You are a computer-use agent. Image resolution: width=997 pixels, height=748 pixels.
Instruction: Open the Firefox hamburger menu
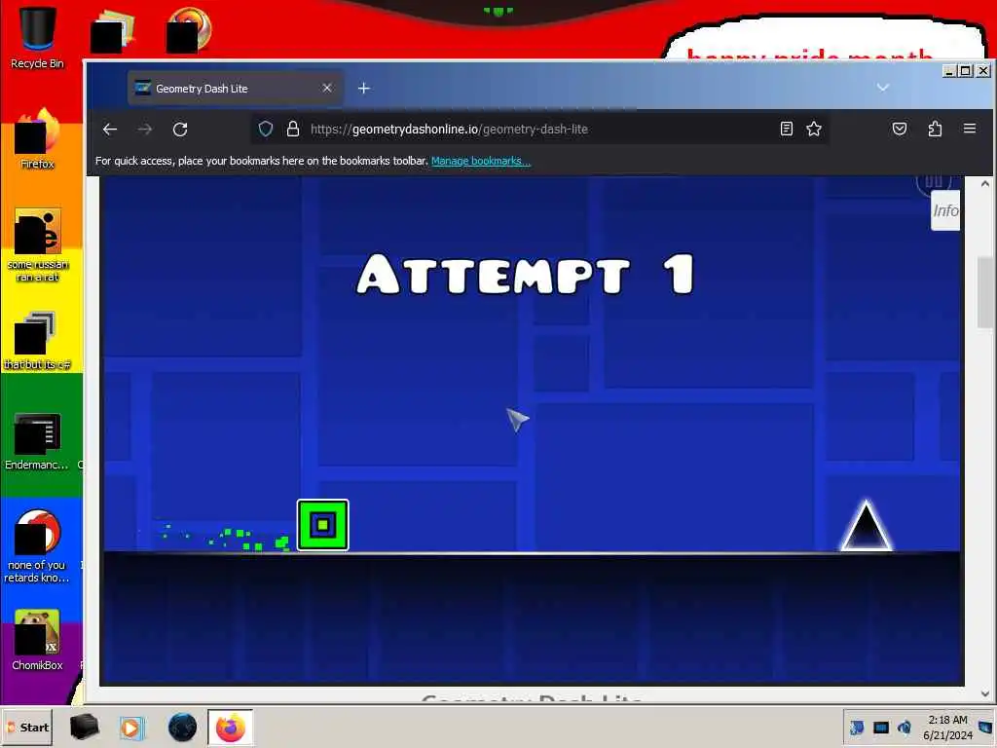click(970, 129)
